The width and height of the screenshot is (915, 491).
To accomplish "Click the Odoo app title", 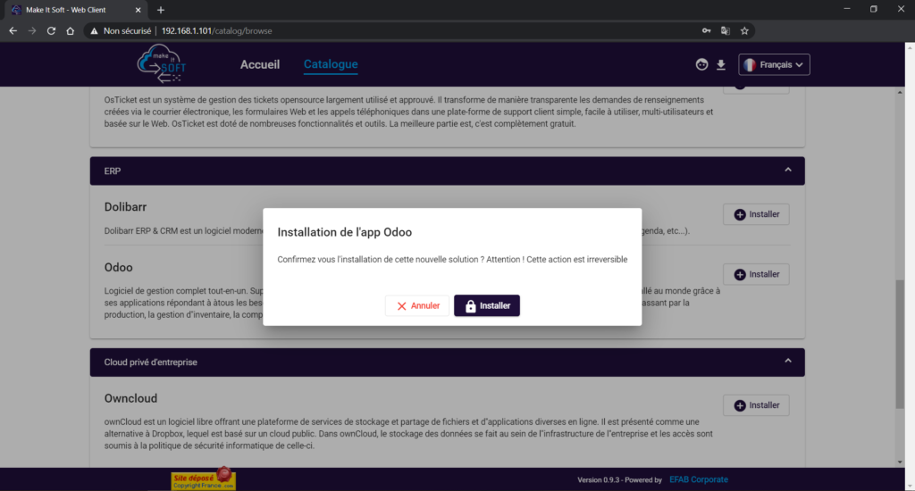I will (x=119, y=268).
